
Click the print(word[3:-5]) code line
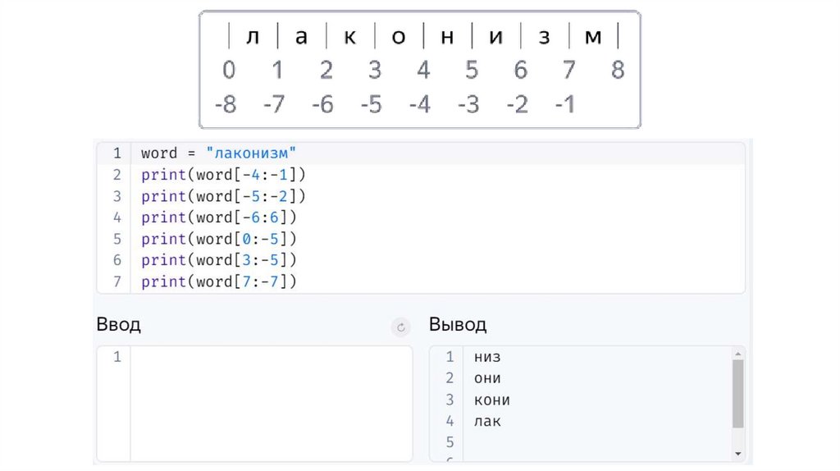tap(218, 260)
